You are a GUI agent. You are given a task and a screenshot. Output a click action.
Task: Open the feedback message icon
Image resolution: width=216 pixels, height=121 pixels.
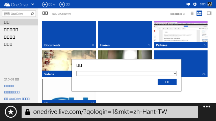[188, 4]
